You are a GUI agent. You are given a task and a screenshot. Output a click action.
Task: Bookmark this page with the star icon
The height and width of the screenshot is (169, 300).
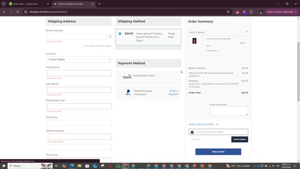228,12
